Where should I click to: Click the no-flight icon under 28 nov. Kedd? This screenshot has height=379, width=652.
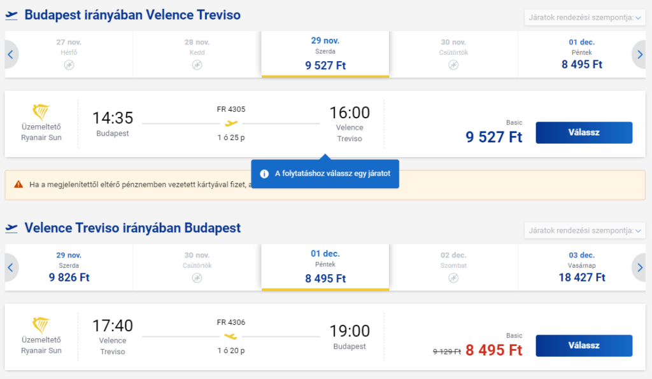[x=197, y=65]
